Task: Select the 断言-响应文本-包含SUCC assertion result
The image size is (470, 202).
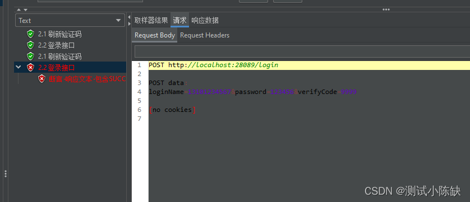Action: (x=87, y=79)
